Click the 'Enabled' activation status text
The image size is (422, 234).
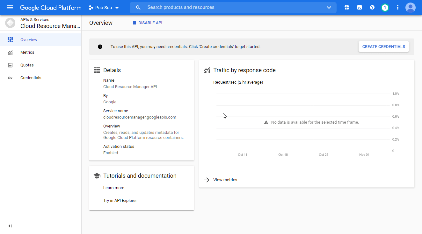point(111,153)
